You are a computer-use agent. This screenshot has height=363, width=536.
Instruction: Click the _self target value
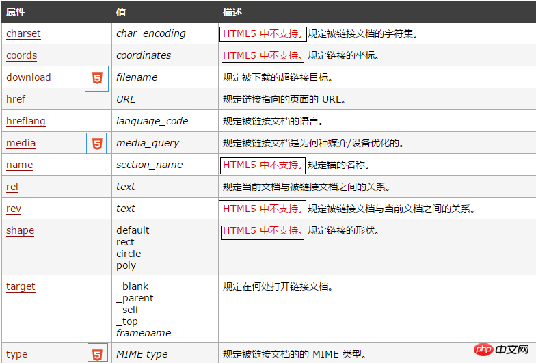tap(127, 310)
